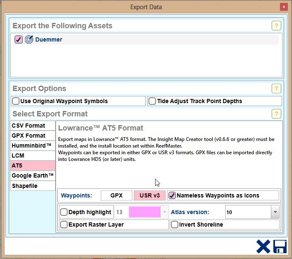Uncheck the Duemmer asset checkbox
Image resolution: width=292 pixels, height=259 pixels.
(x=18, y=40)
